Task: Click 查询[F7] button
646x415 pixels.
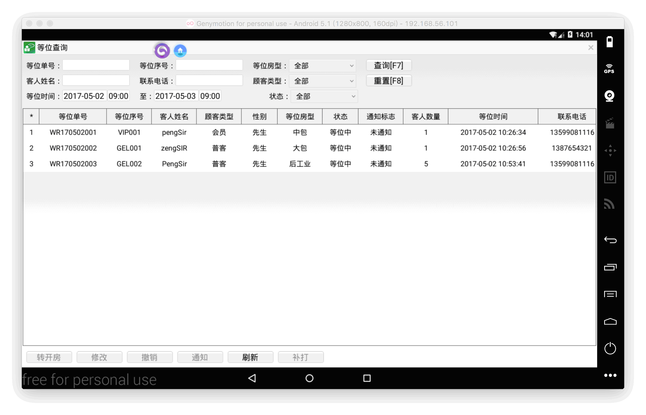Action: 388,66
